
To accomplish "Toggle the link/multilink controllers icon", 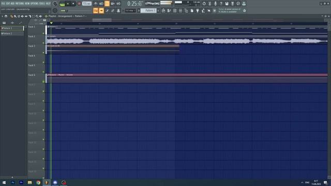I will pyautogui.click(x=113, y=10).
